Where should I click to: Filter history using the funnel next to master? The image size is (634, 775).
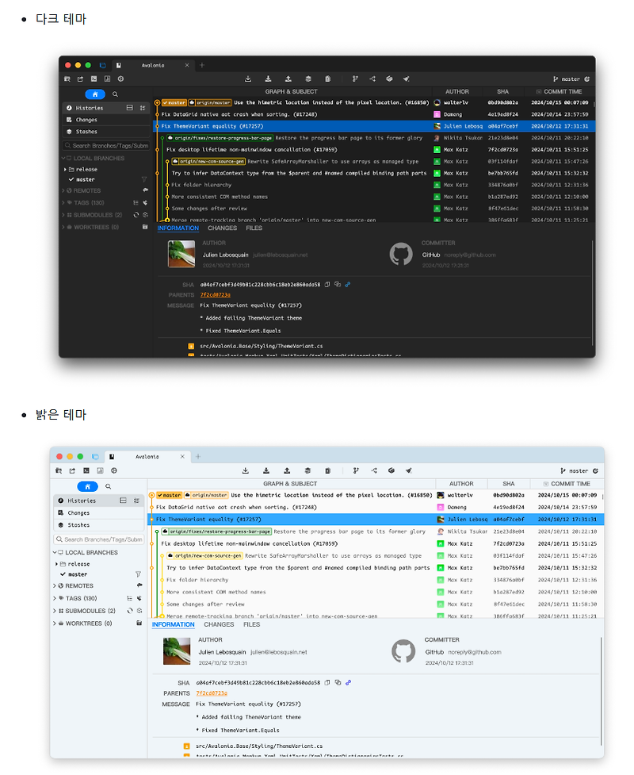[x=143, y=179]
